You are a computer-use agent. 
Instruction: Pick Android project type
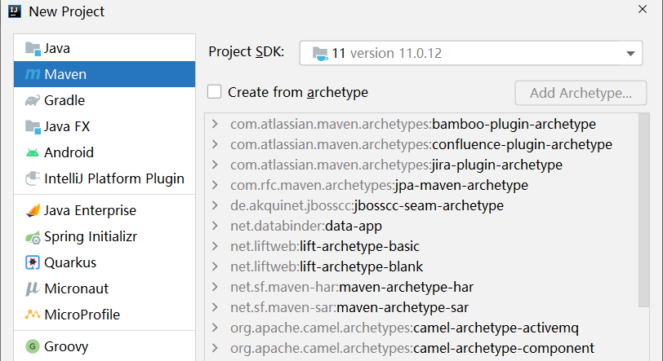(105, 152)
